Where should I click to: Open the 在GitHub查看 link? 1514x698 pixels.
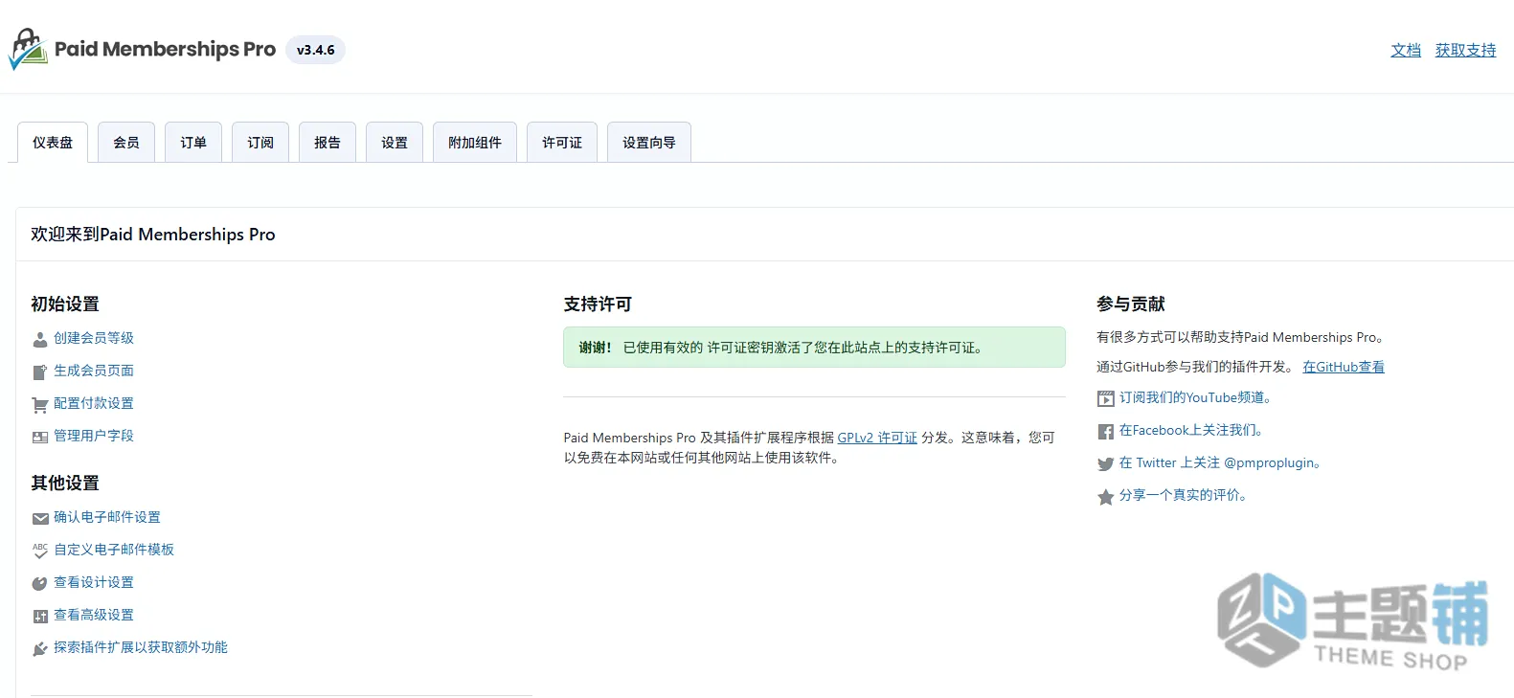pyautogui.click(x=1344, y=367)
